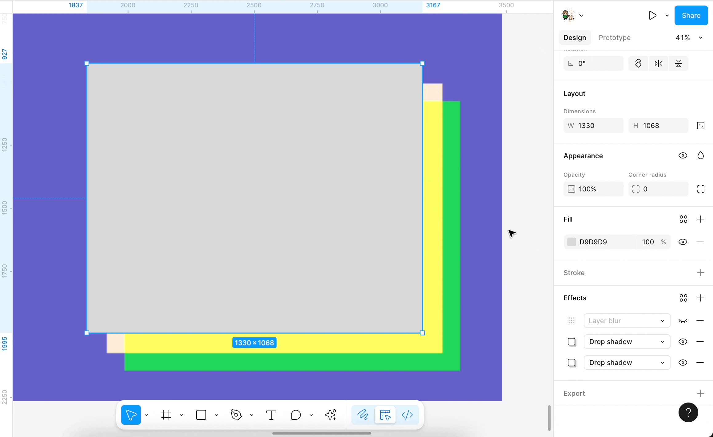This screenshot has width=713, height=437.
Task: Edit the layer opacity 100% field
Action: 593,189
